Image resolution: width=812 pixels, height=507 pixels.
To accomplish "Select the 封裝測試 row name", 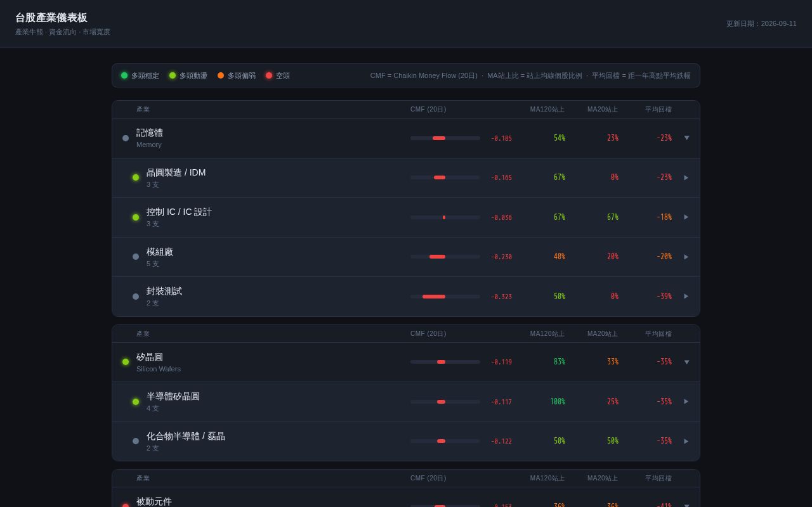I will (164, 291).
